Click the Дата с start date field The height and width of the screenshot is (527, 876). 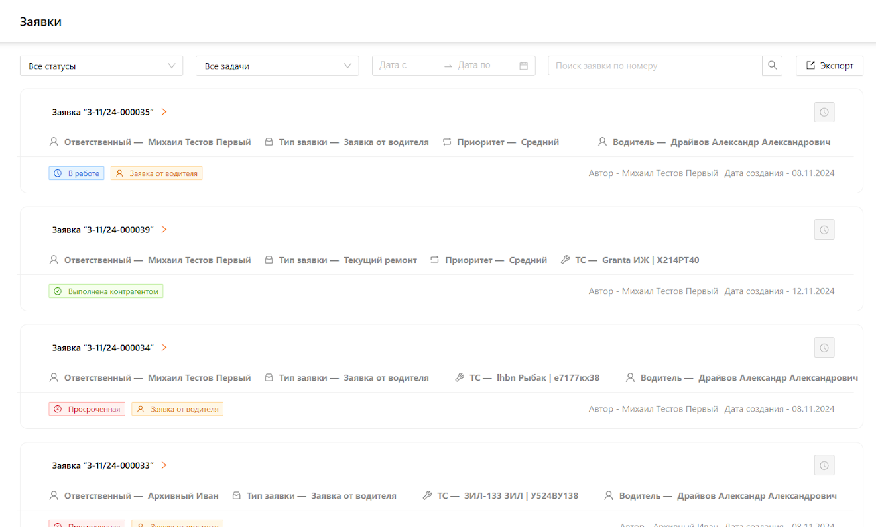click(406, 66)
